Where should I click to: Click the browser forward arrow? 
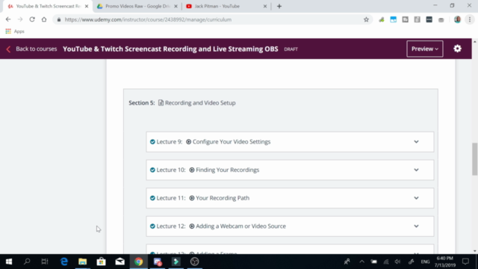[20, 19]
